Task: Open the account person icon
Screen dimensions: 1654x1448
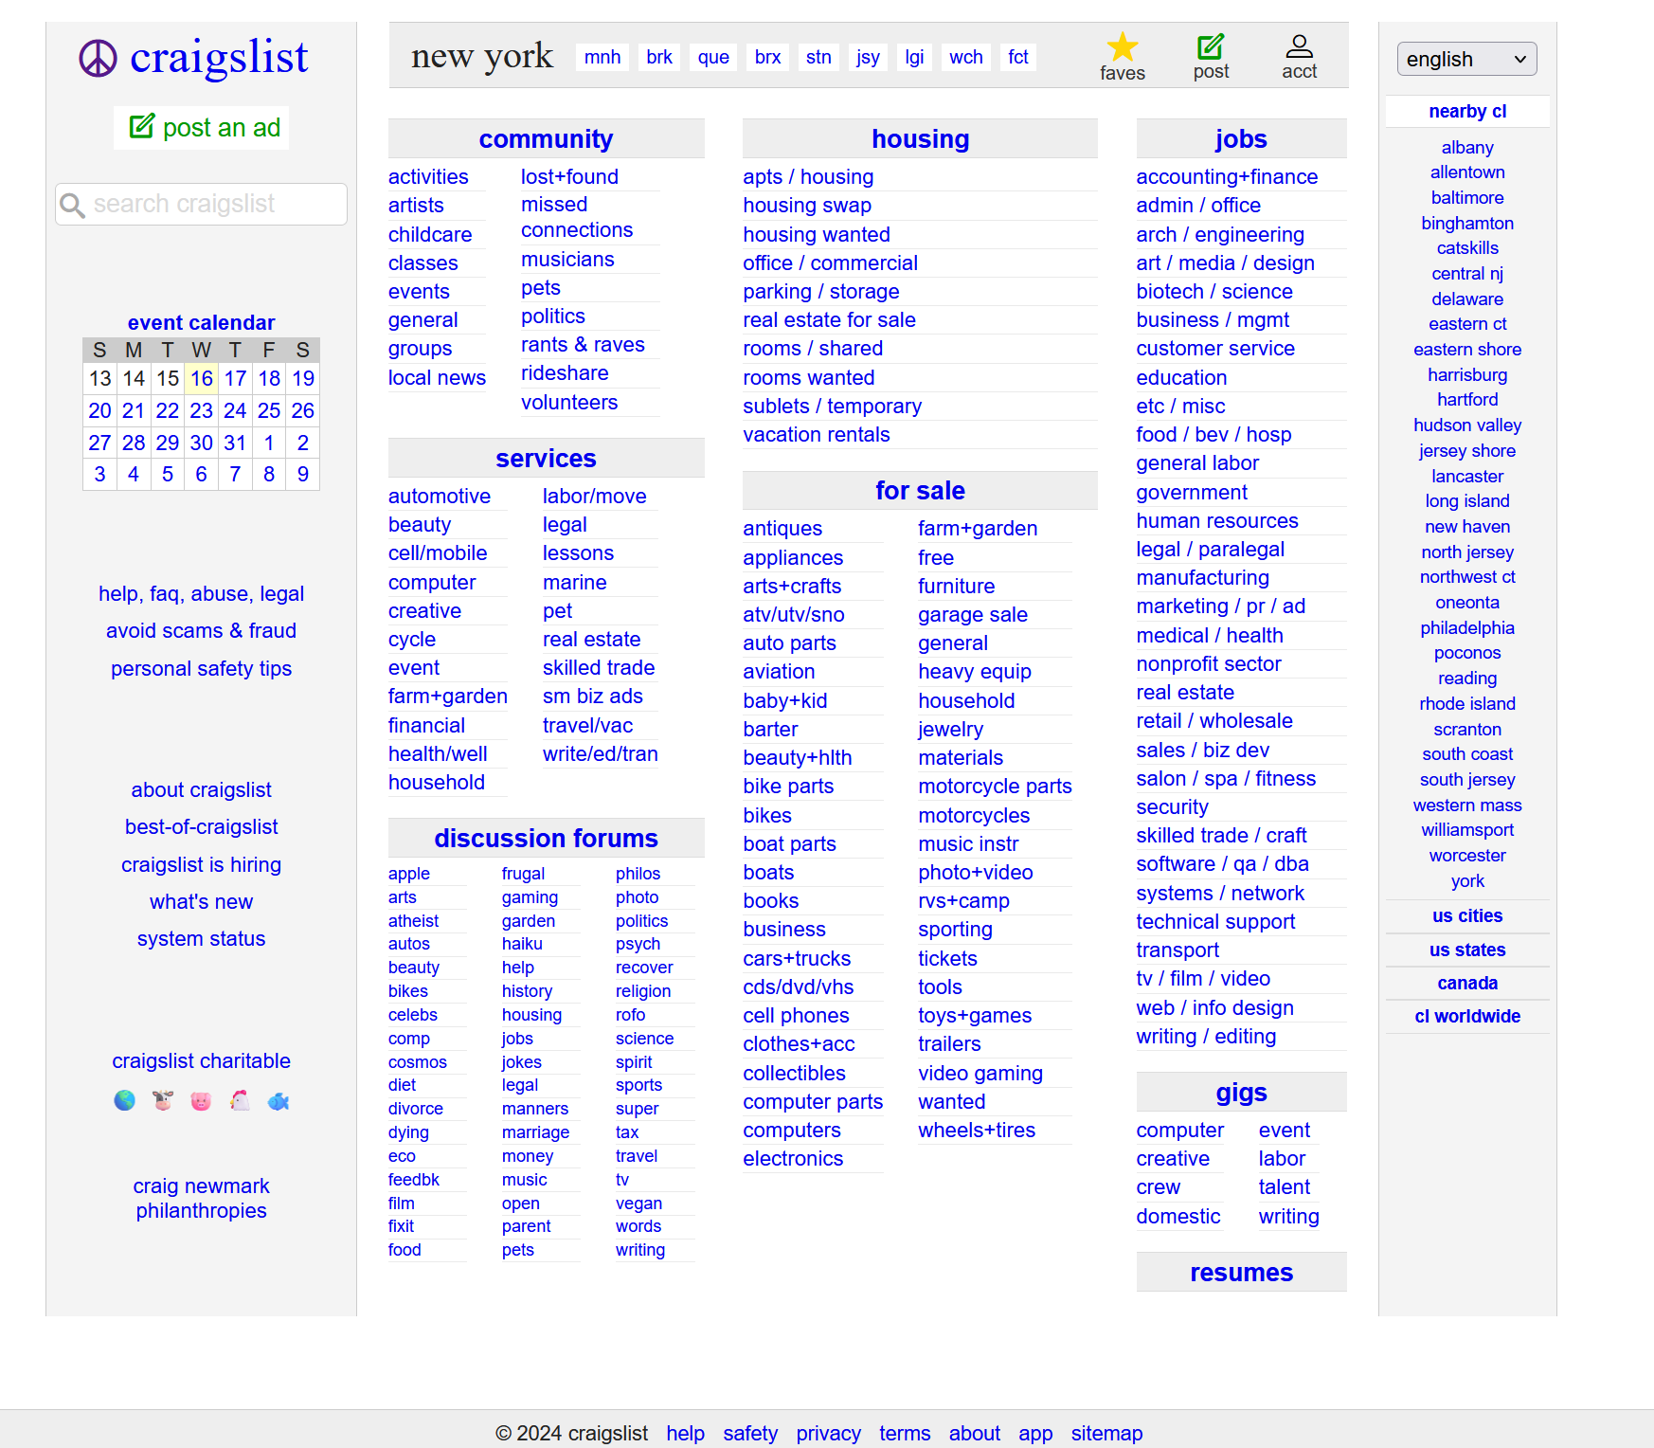Action: 1299,46
